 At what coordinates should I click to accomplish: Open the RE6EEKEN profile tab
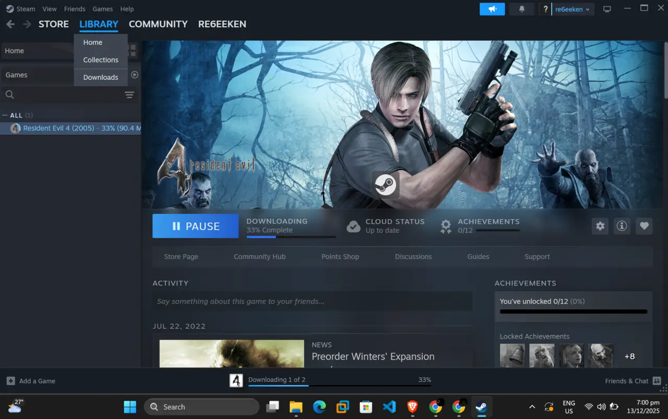pos(222,24)
